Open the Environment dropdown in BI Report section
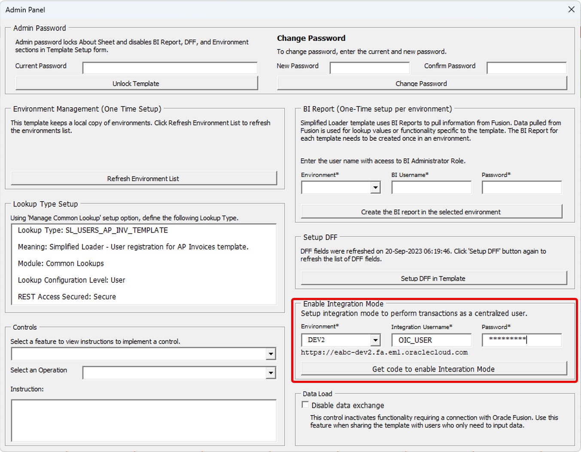This screenshot has height=452, width=581. (x=376, y=188)
